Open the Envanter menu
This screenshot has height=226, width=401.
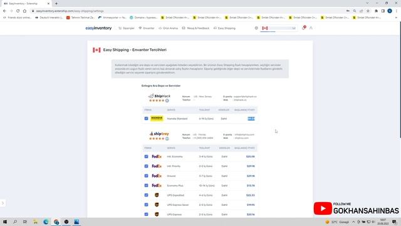[146, 28]
